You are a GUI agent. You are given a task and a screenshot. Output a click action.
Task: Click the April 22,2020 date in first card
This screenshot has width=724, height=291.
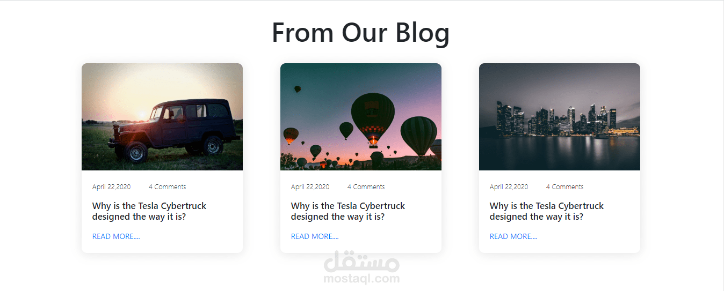click(112, 187)
